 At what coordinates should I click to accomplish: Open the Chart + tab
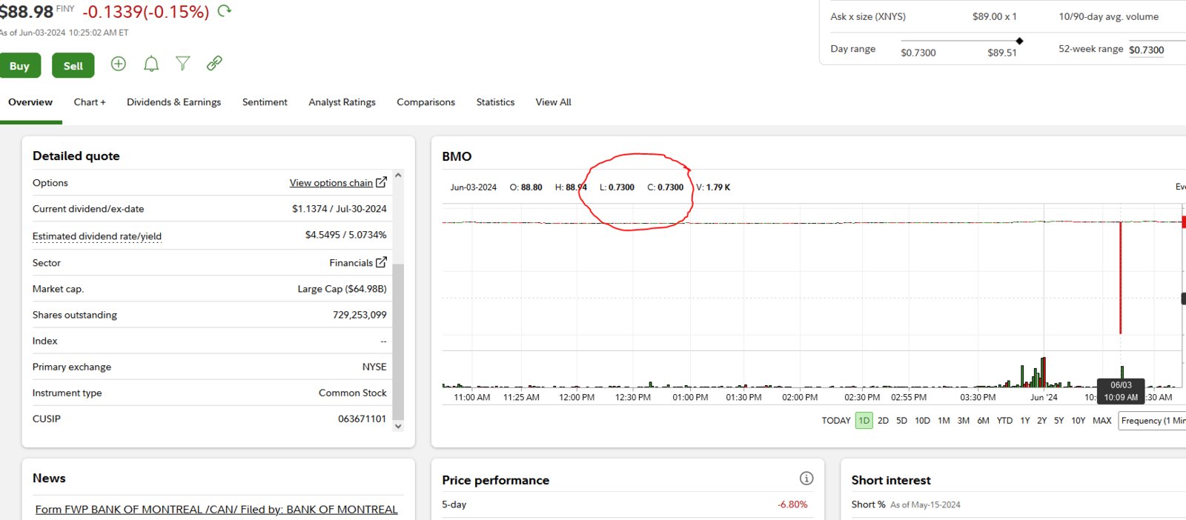90,102
